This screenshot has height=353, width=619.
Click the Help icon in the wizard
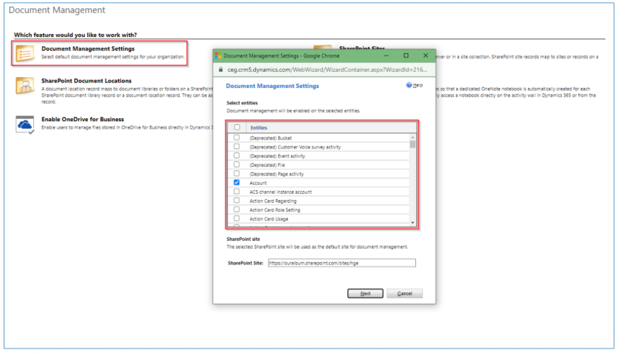pyautogui.click(x=410, y=86)
